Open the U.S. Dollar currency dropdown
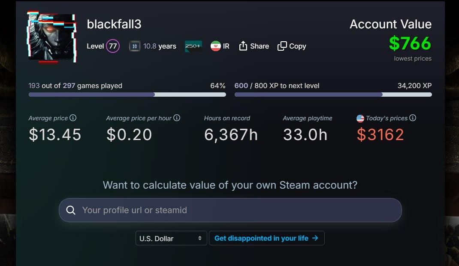Screen dimensions: 459x266 [171, 238]
